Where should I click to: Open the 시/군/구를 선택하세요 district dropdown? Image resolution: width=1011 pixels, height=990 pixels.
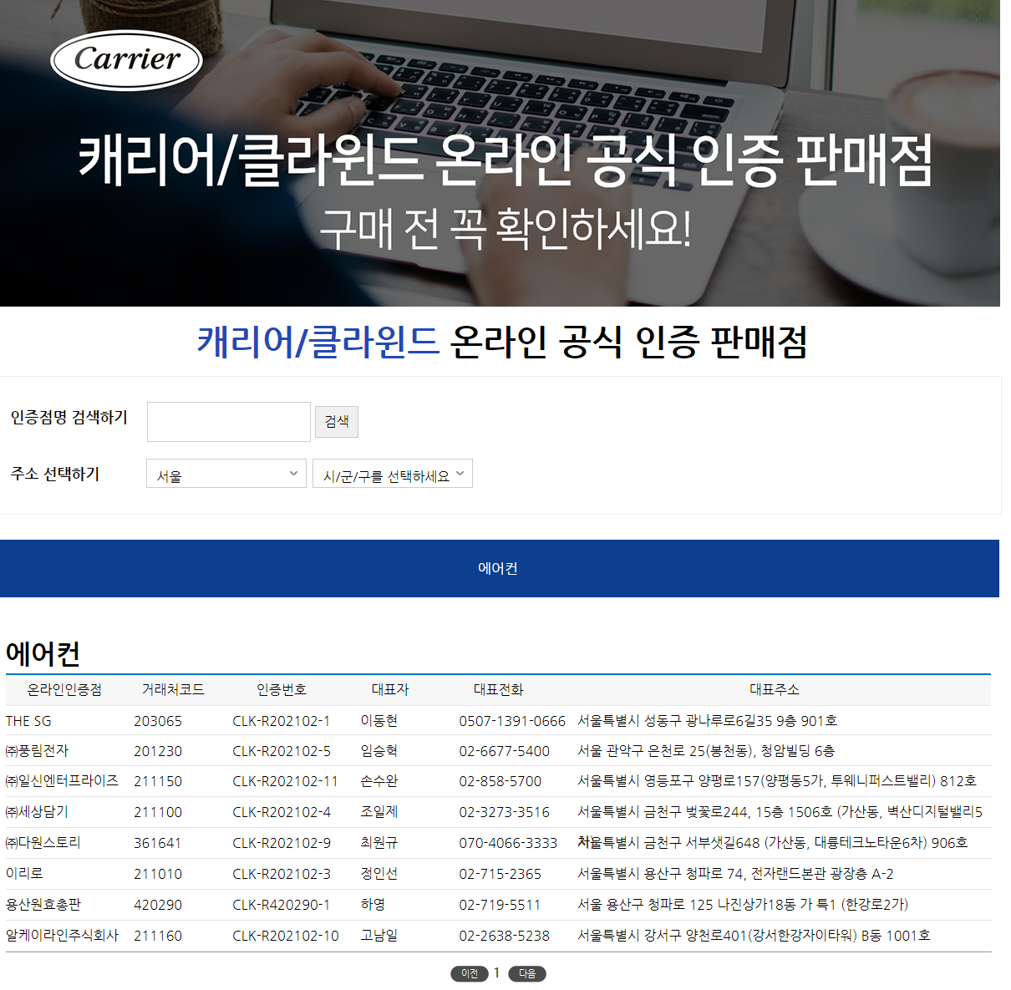click(x=393, y=474)
